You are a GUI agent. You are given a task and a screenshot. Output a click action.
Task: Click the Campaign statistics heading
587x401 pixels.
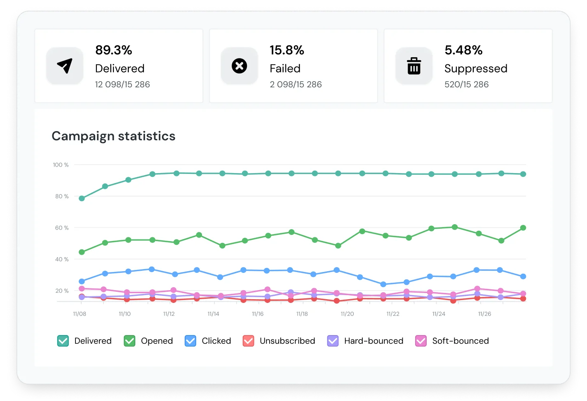(113, 136)
